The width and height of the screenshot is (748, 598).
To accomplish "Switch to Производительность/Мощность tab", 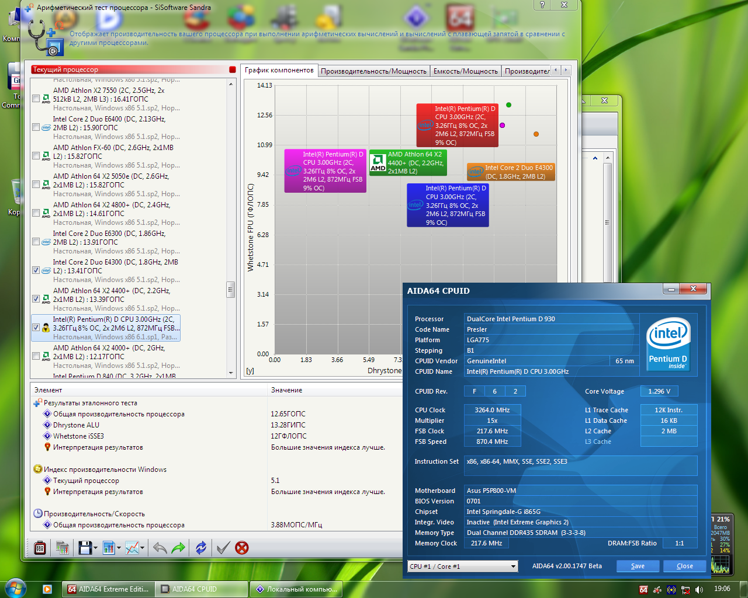I will [x=373, y=71].
